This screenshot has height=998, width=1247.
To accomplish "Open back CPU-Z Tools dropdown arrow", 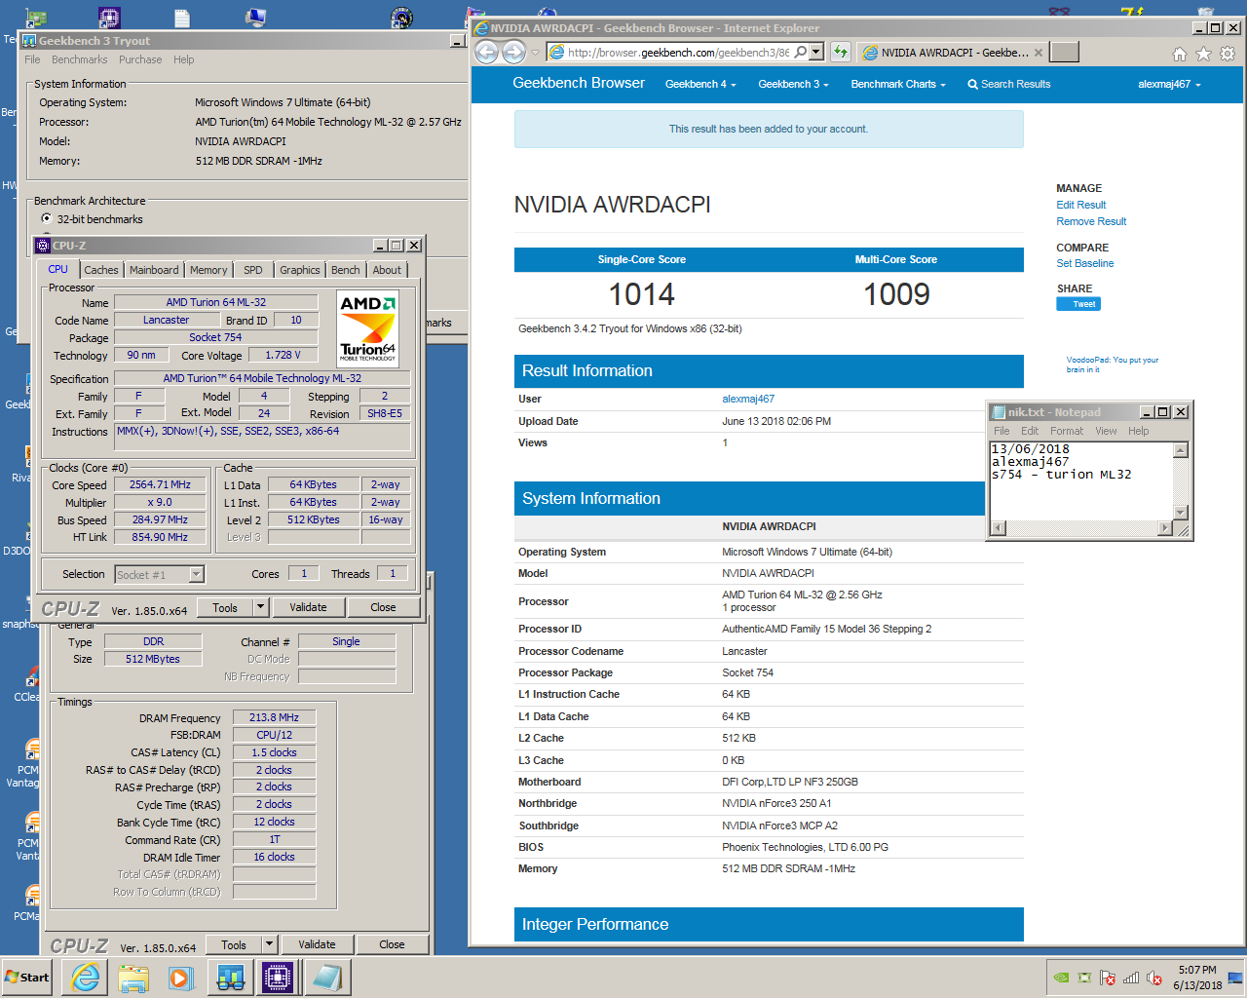I will pyautogui.click(x=269, y=944).
